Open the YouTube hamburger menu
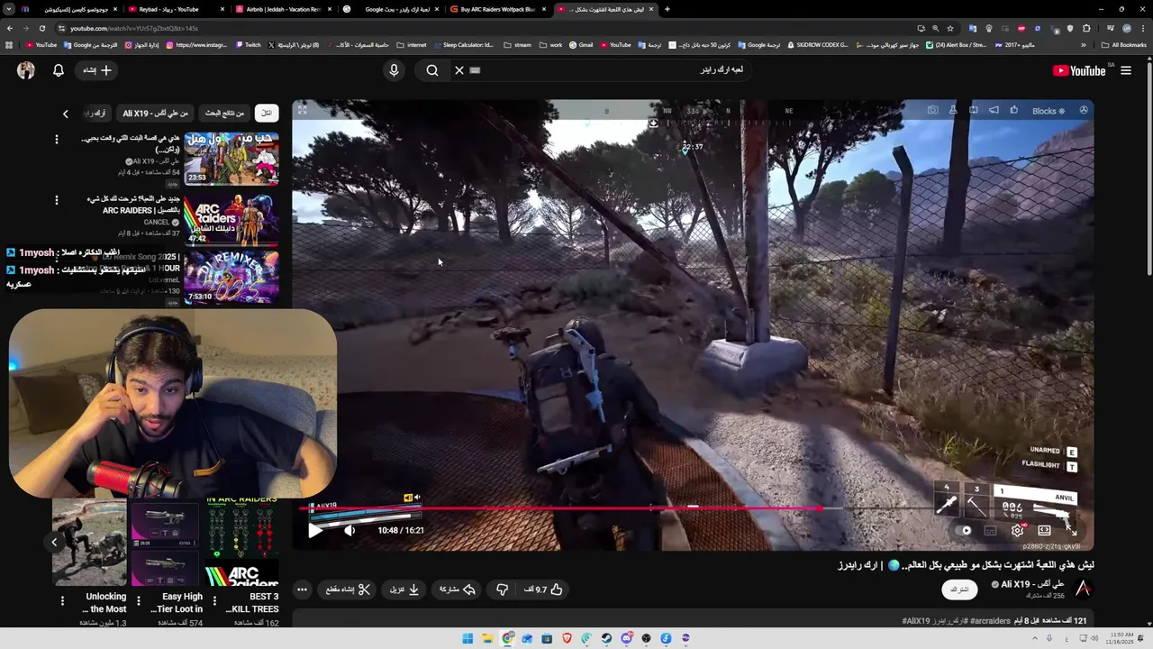 (1125, 70)
